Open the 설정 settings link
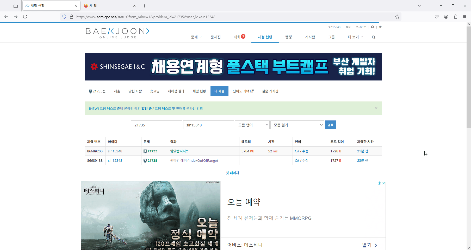 (x=348, y=27)
